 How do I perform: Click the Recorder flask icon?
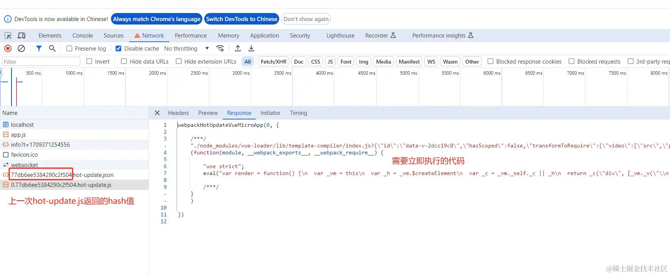(x=393, y=35)
